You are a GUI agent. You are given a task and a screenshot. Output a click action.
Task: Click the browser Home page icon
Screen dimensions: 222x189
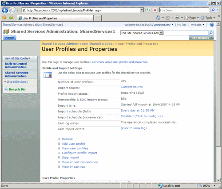pyautogui.click(x=158, y=18)
